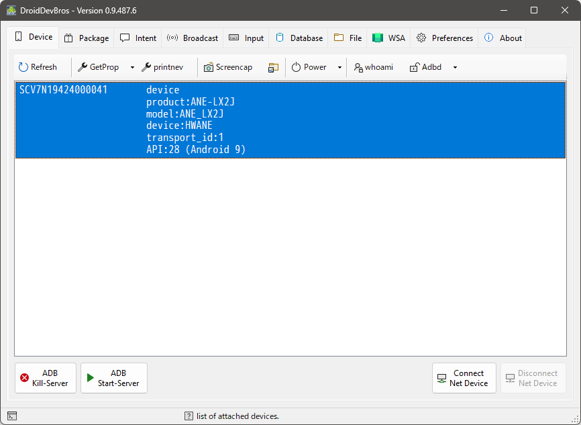Open the console icon in the status bar

[x=12, y=416]
